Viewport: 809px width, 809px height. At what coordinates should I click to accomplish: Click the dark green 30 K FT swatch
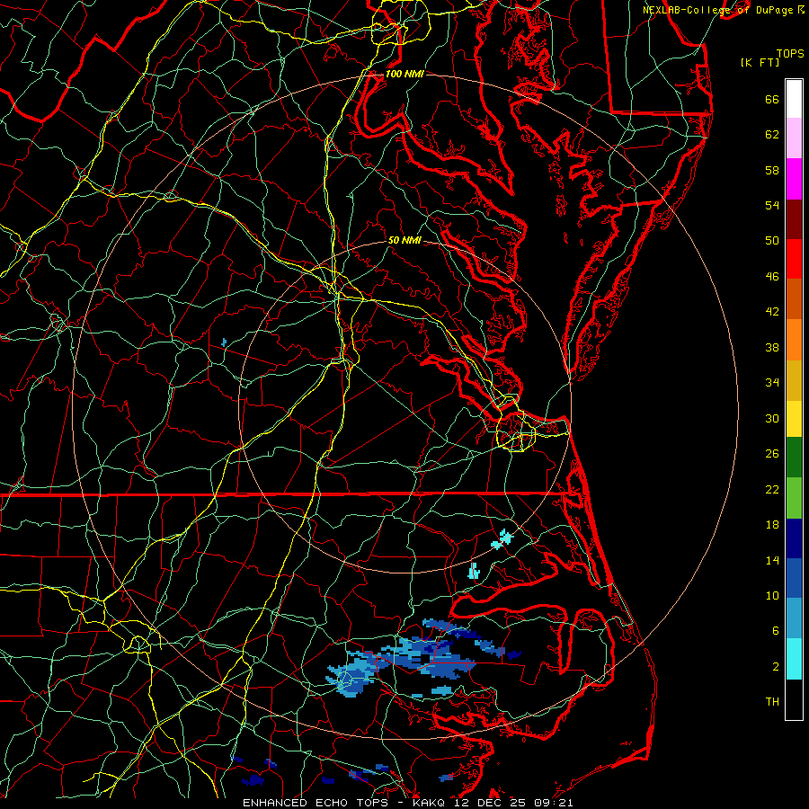coord(794,458)
